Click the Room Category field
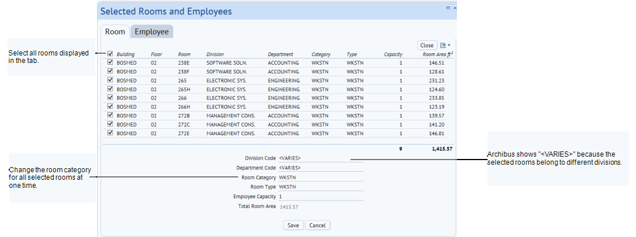 point(321,177)
